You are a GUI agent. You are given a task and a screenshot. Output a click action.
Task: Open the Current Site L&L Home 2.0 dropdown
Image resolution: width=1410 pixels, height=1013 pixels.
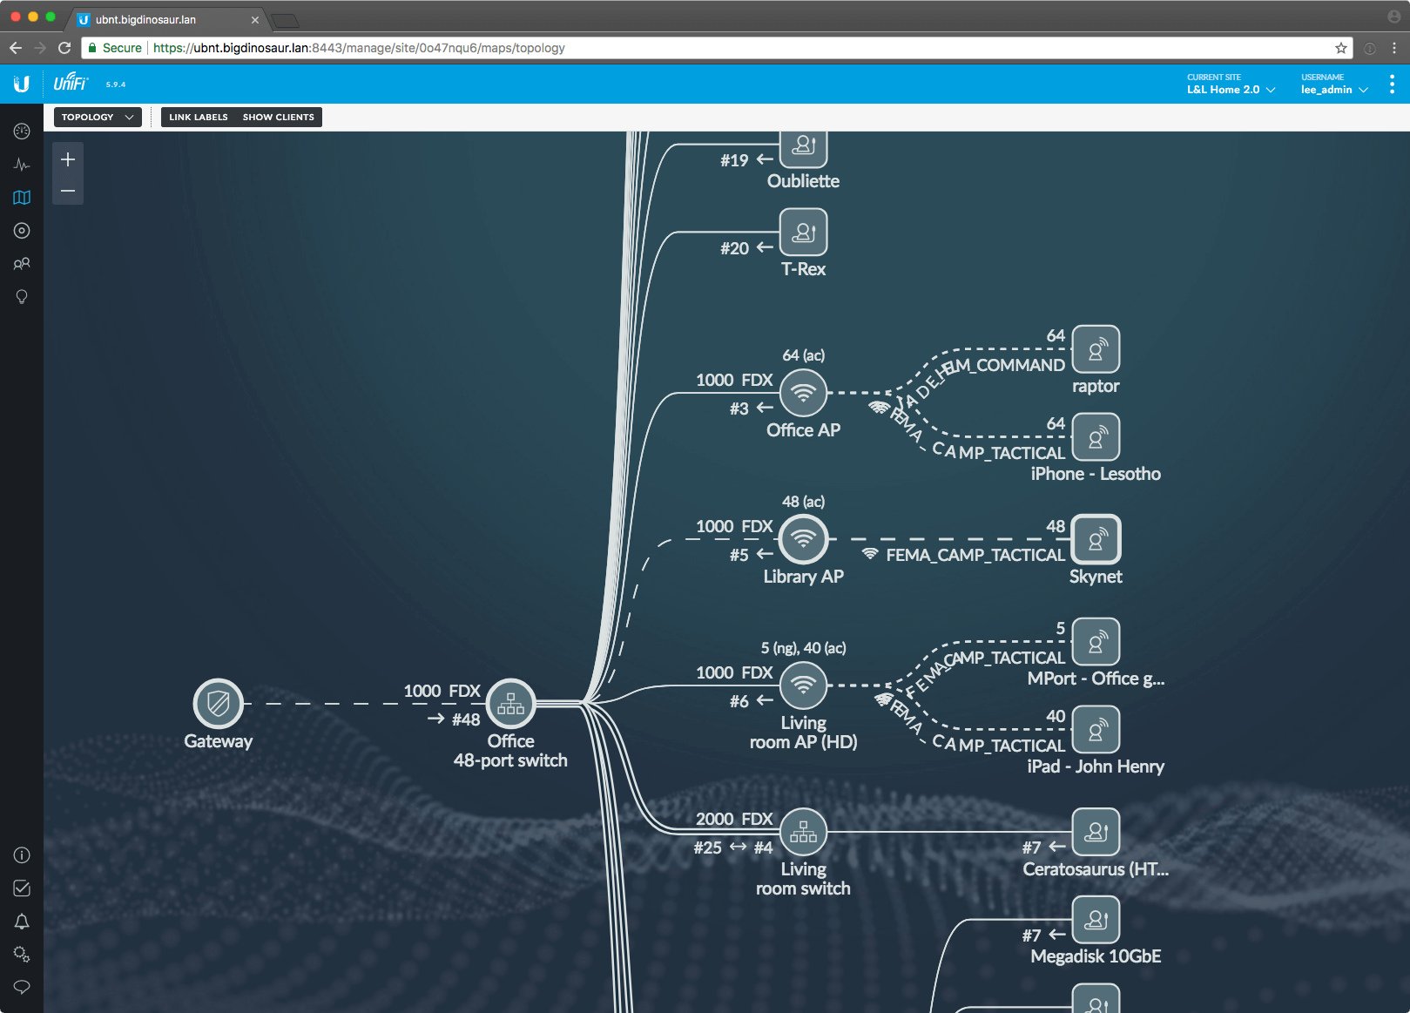click(1230, 90)
